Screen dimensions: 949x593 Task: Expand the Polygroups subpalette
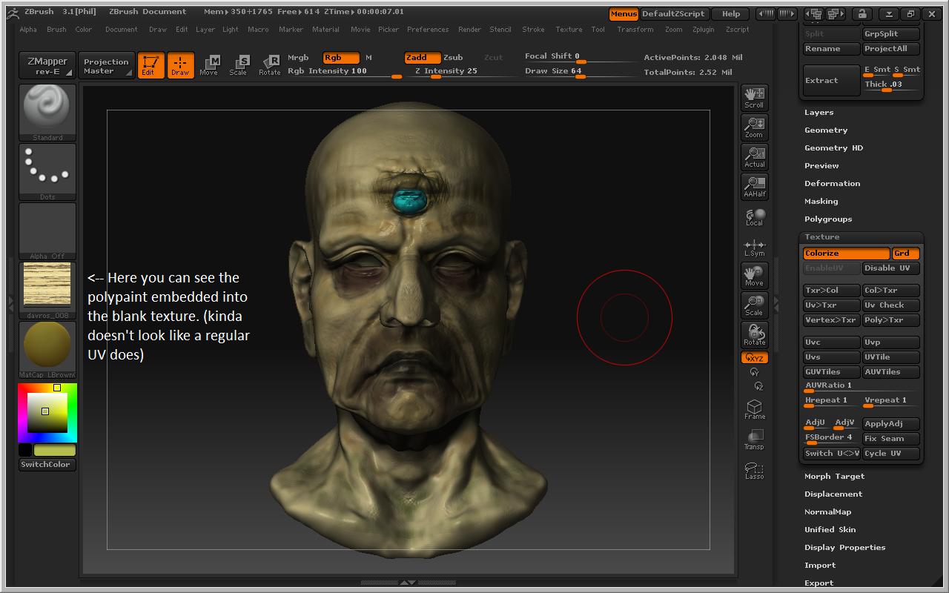(x=828, y=219)
